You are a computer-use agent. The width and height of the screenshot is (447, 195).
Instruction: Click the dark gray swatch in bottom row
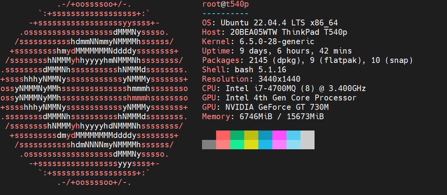pos(209,145)
